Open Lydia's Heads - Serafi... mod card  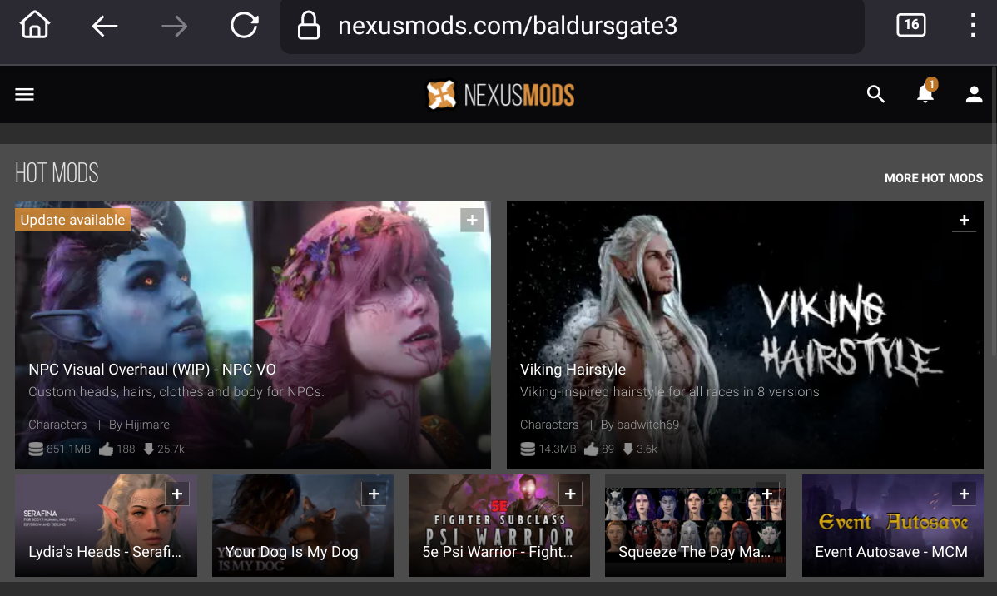106,525
